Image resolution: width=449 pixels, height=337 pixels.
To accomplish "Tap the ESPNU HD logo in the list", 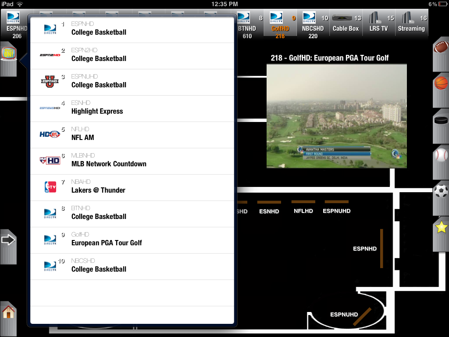I will pos(50,81).
